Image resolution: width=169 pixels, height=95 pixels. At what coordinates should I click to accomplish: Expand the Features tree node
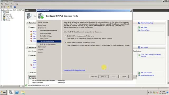(2, 14)
